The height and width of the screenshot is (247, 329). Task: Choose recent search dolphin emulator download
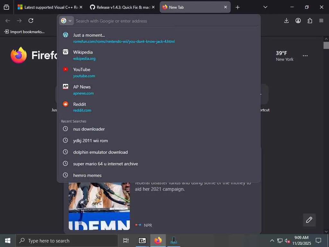click(x=159, y=152)
